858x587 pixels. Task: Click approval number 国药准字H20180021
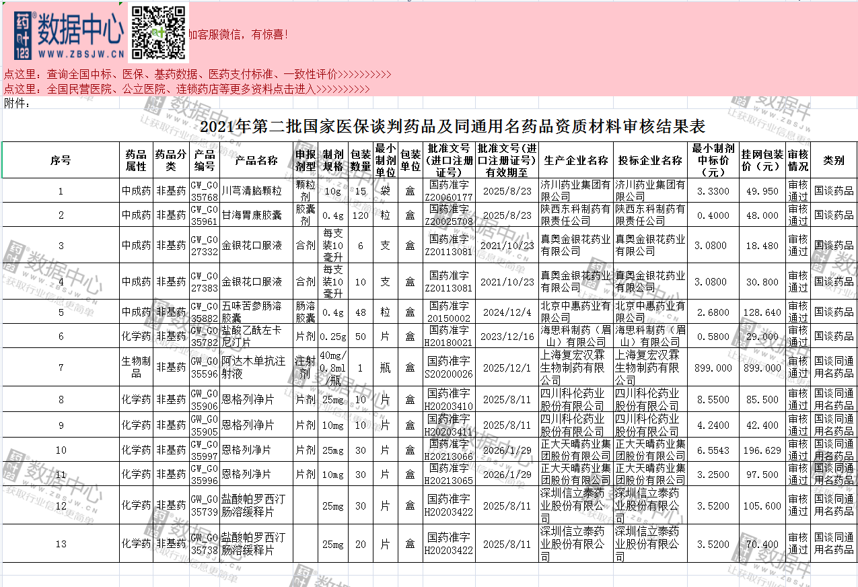(x=450, y=336)
